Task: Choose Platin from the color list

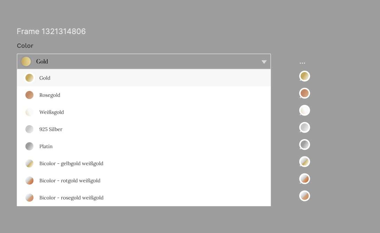Action: click(144, 146)
